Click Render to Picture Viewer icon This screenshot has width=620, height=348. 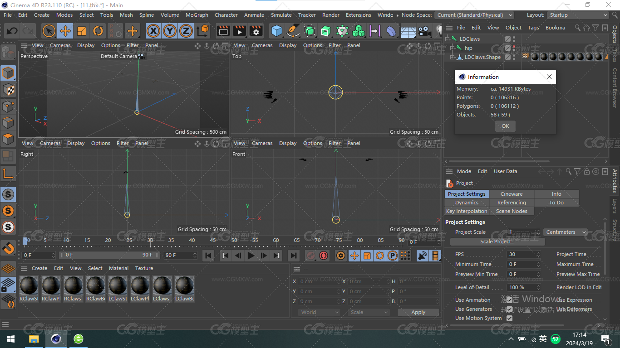pos(239,31)
